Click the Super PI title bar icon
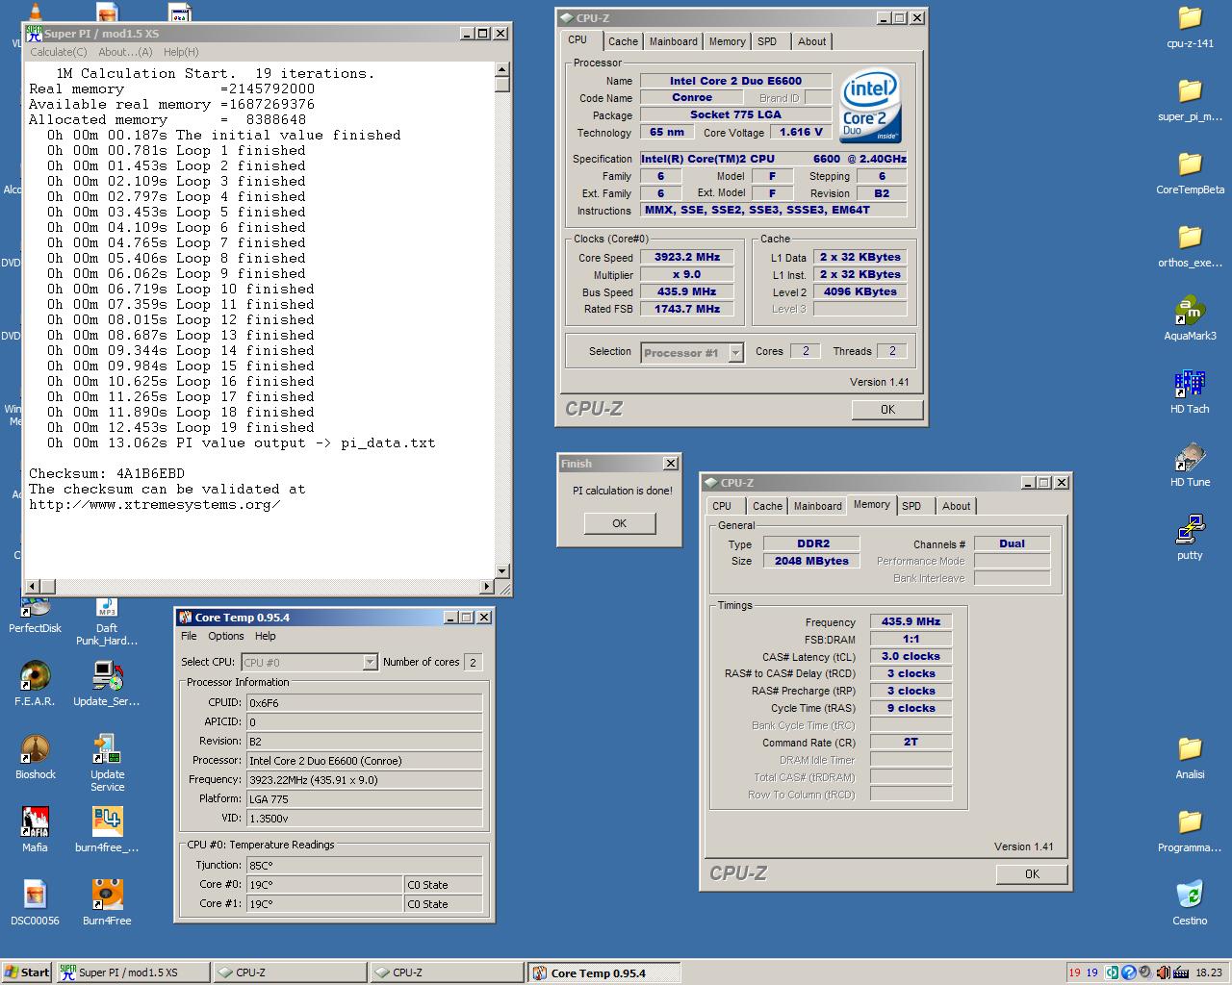 tap(35, 33)
